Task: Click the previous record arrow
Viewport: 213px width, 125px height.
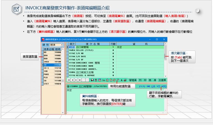Action: tap(72, 80)
